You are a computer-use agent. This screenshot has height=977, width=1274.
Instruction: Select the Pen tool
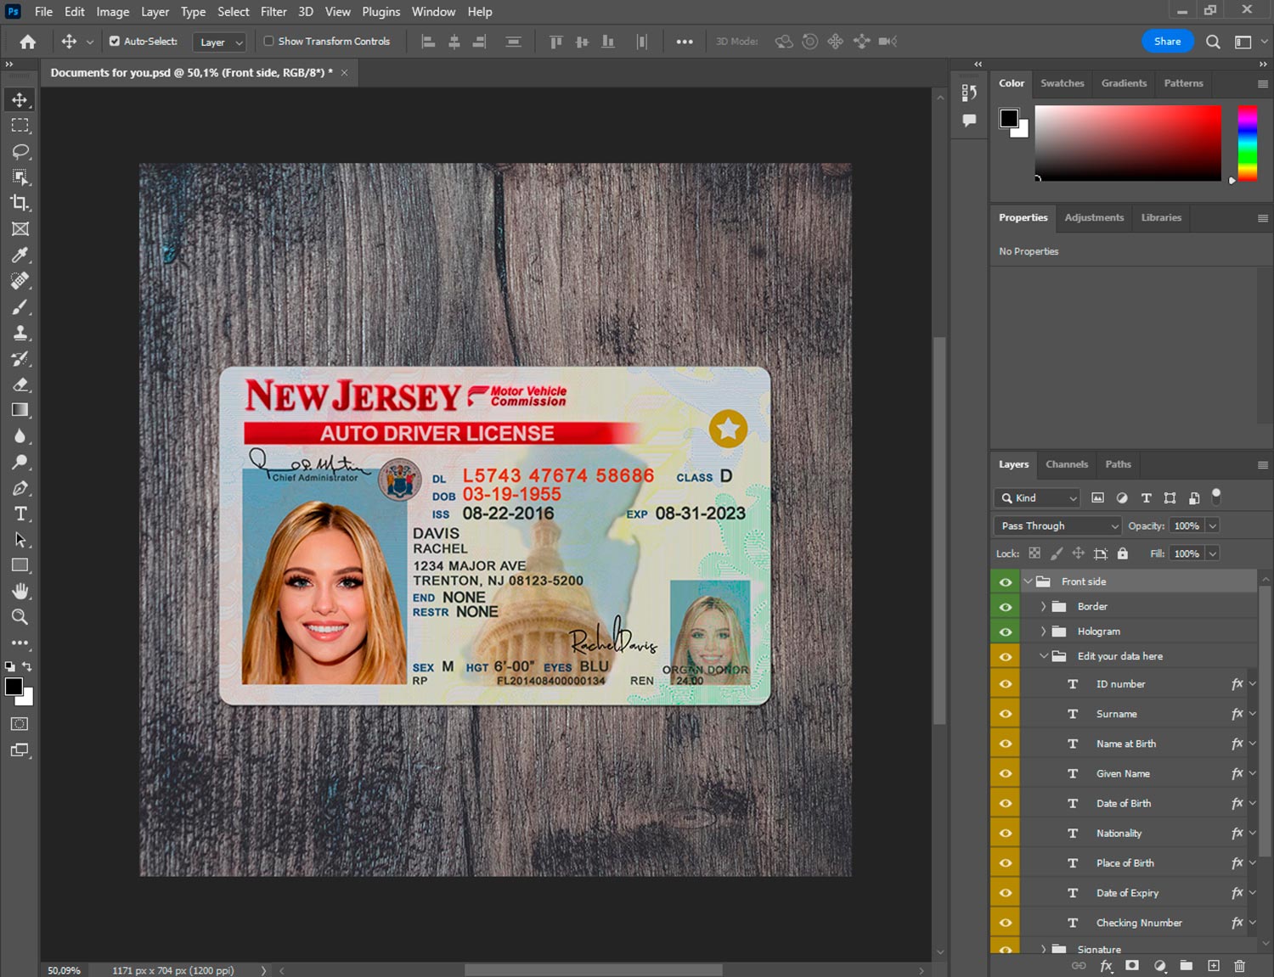(20, 488)
